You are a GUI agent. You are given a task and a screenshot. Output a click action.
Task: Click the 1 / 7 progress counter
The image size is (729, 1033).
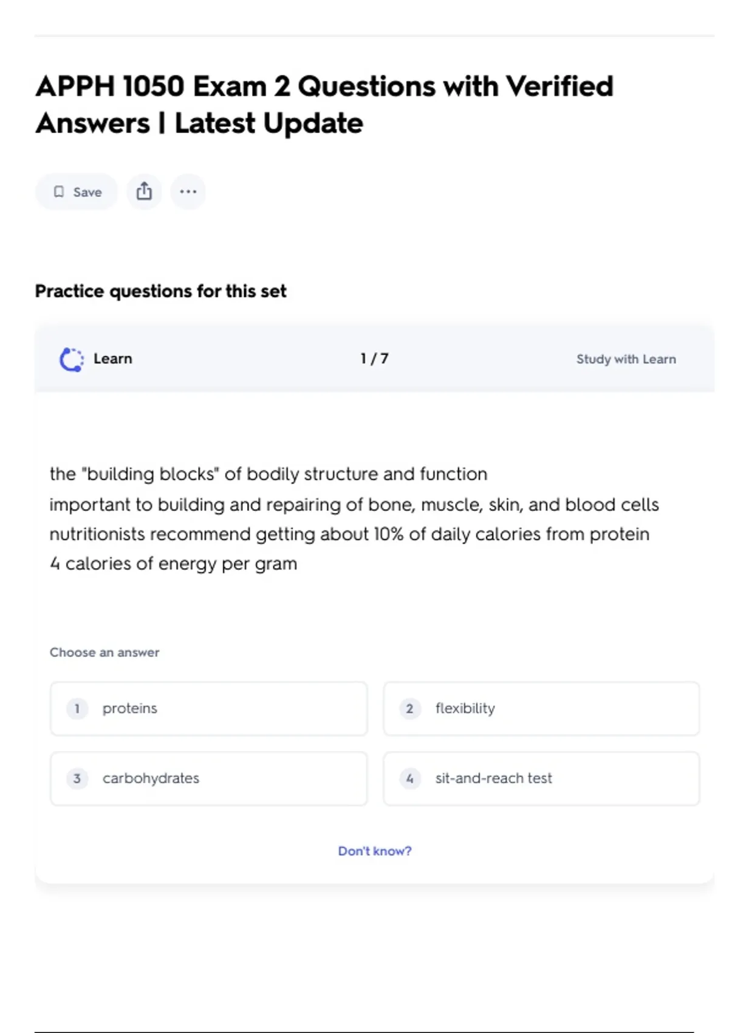click(374, 359)
